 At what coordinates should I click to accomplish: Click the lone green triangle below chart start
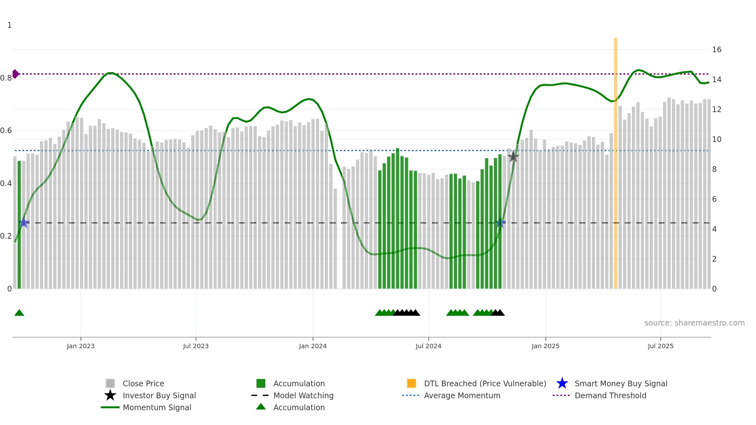[19, 313]
